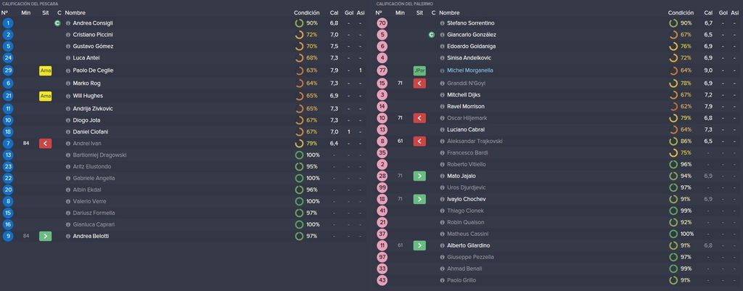This screenshot has height=291, width=743.
Task: Click the green substituted-on arrow for Andrea Belotti
Action: click(46, 236)
